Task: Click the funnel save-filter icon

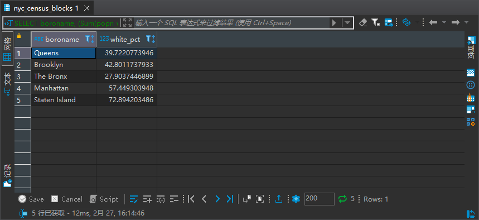Action: [x=375, y=22]
